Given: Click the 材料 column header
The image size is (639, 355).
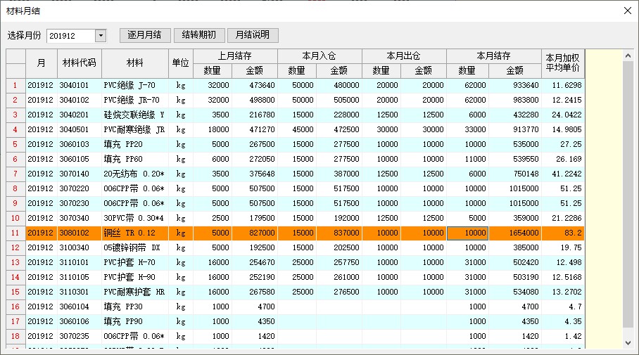Looking at the screenshot, I should pos(134,63).
